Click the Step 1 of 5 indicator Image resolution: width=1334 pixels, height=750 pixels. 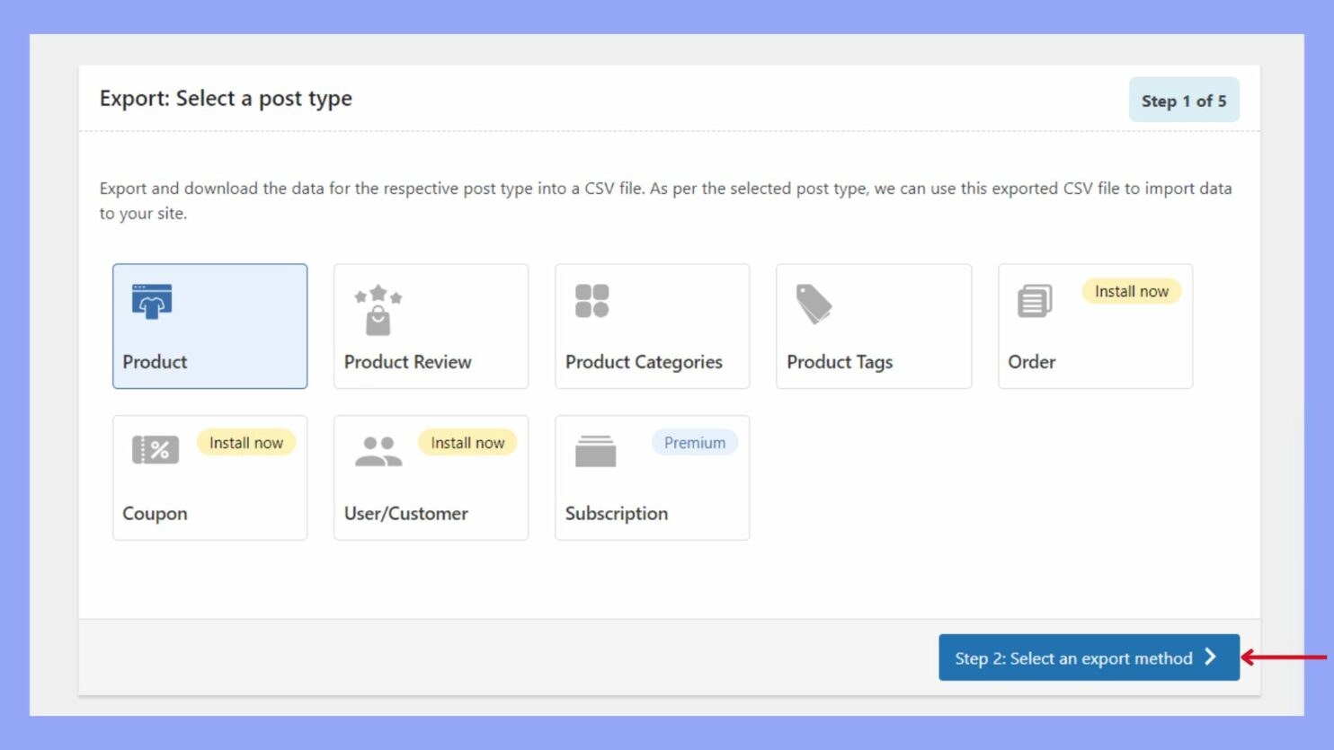[1185, 101]
